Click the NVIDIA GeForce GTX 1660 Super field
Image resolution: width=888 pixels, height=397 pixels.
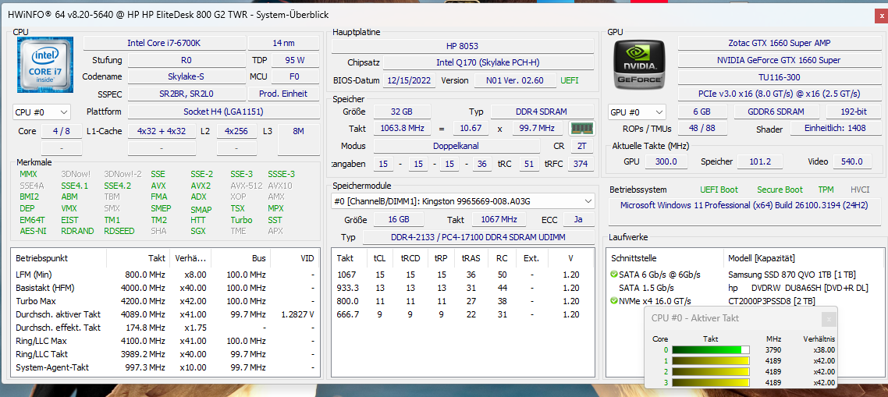point(780,61)
